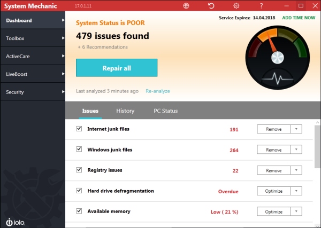Switch to the History tab
Screen dimensions: 321x228
coord(125,111)
